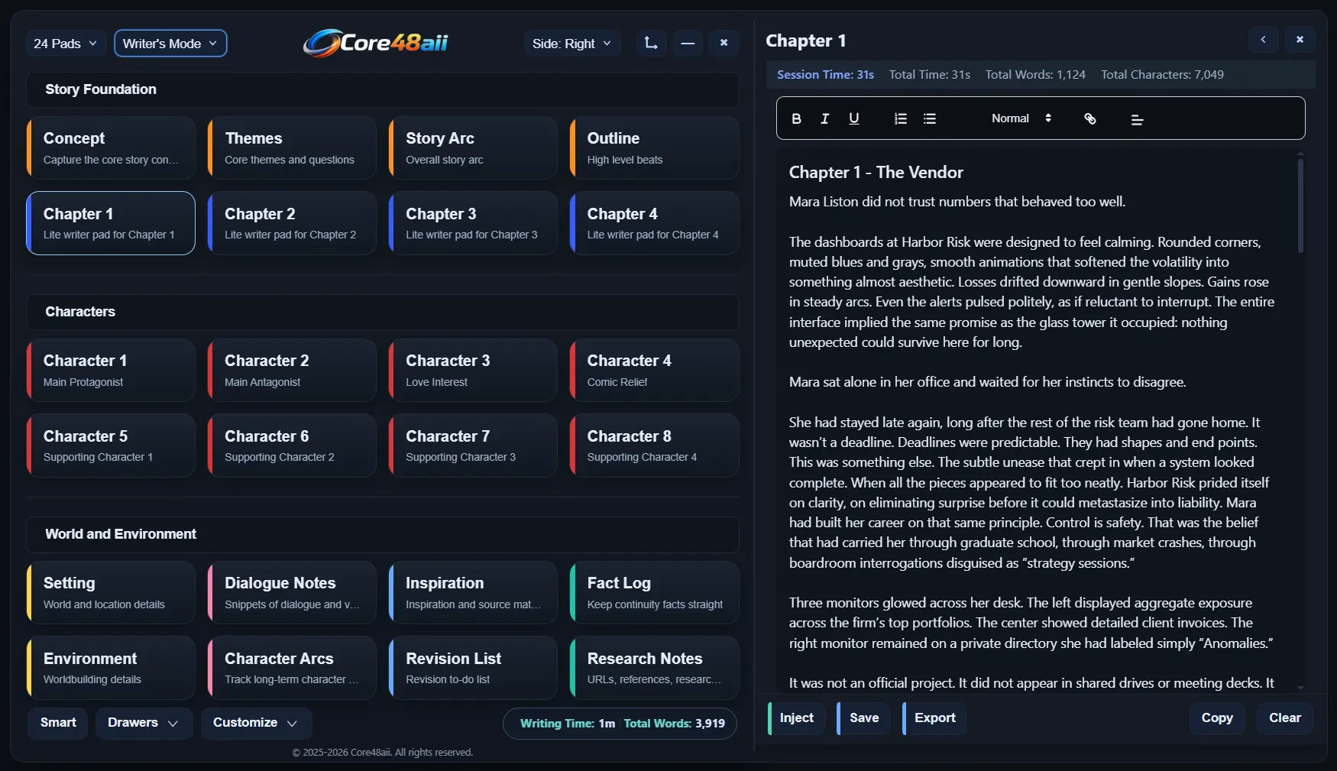Minimize the pad grid with the dash icon

(x=687, y=43)
